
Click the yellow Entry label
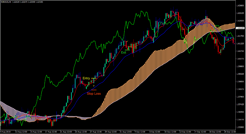point(86,78)
